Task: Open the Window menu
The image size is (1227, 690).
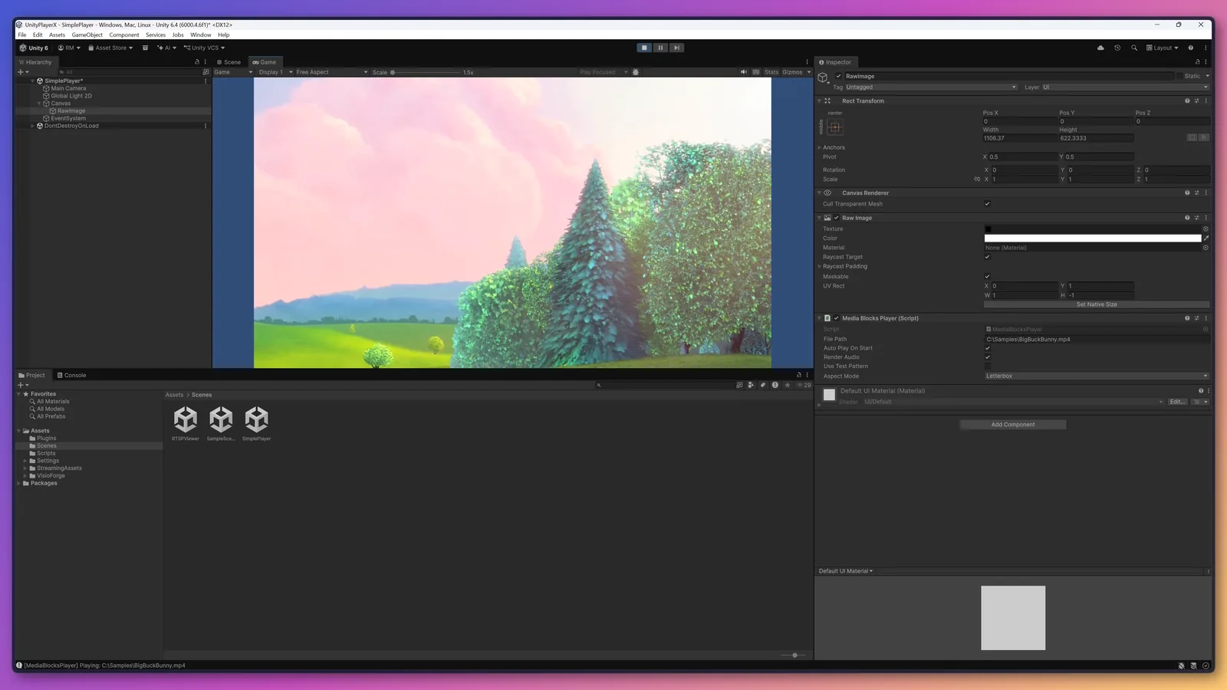Action: pyautogui.click(x=201, y=34)
